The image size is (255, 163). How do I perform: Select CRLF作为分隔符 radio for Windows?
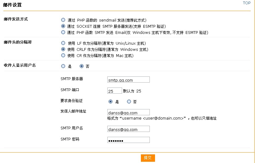pyautogui.click(x=63, y=49)
